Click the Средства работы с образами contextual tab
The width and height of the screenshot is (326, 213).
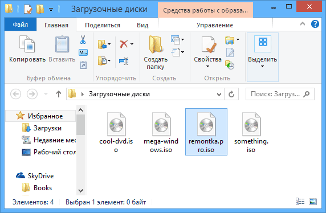click(x=205, y=10)
